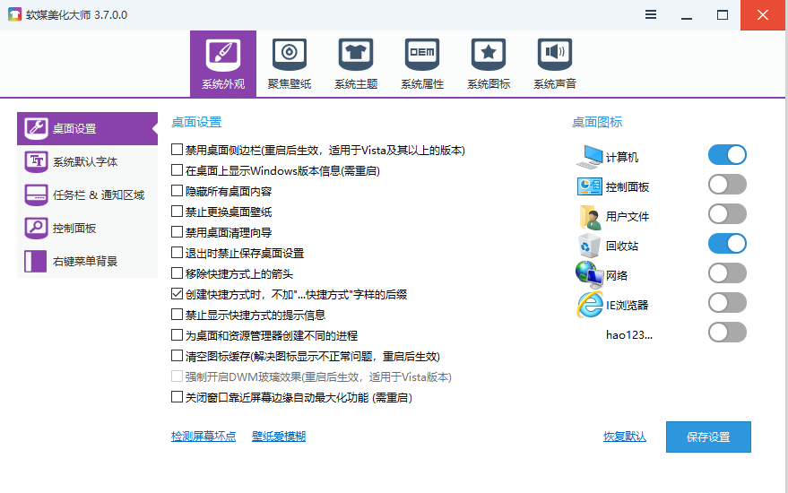Click the 桌面设置 section heading
This screenshot has height=493, width=788.
pos(196,122)
